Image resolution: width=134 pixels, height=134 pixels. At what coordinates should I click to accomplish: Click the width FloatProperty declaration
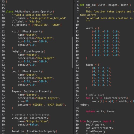click(28, 32)
